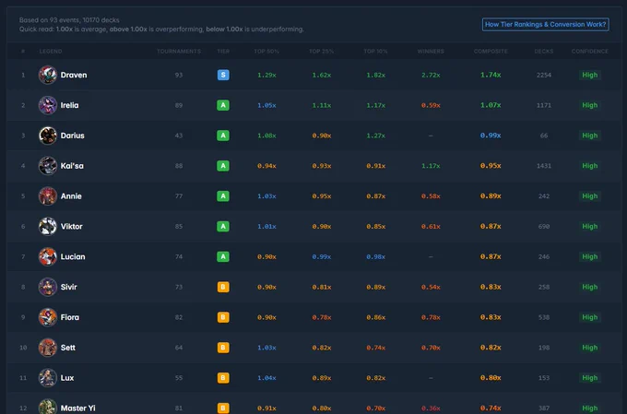Image resolution: width=627 pixels, height=414 pixels.
Task: Click Fiora's 82 tournaments count
Action: 179,317
